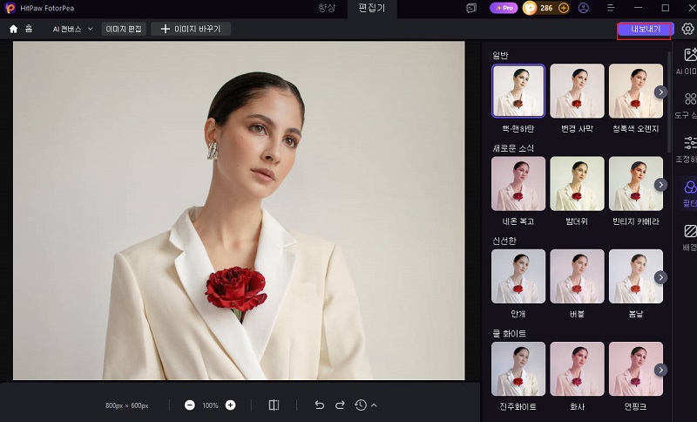Image resolution: width=697 pixels, height=422 pixels.
Task: Zoom out with the minus button
Action: (190, 405)
